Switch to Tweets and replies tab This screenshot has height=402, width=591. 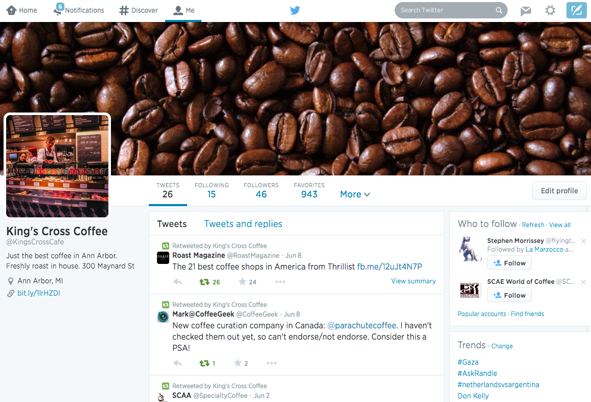click(x=243, y=224)
